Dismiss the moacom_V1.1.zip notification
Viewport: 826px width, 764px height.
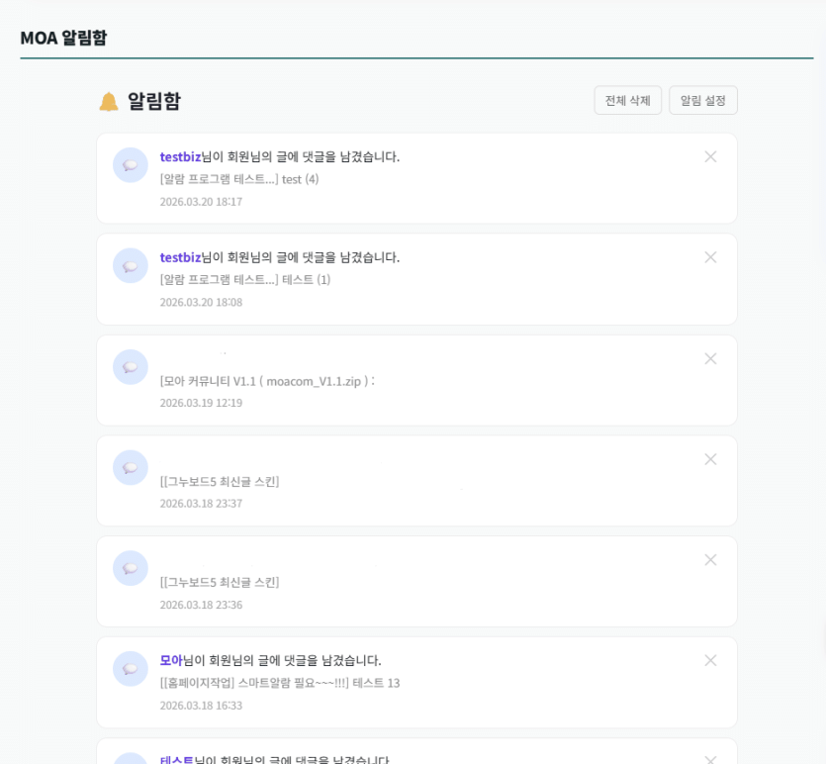(710, 358)
